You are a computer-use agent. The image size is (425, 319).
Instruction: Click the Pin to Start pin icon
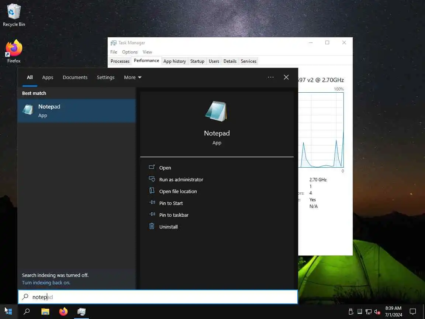coord(152,203)
